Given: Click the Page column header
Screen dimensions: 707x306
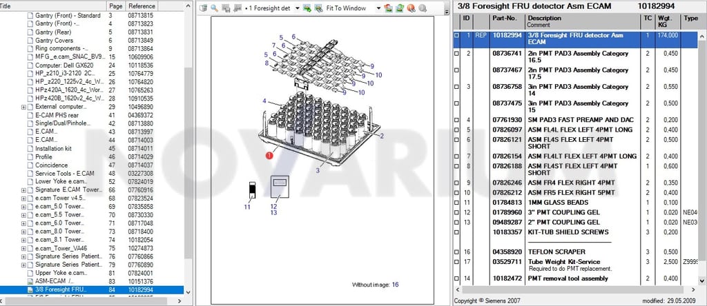Looking at the screenshot, I should point(116,6).
